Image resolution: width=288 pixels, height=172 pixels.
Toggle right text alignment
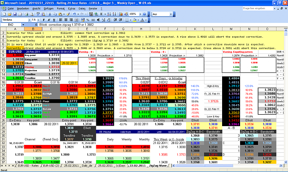click(x=71, y=20)
